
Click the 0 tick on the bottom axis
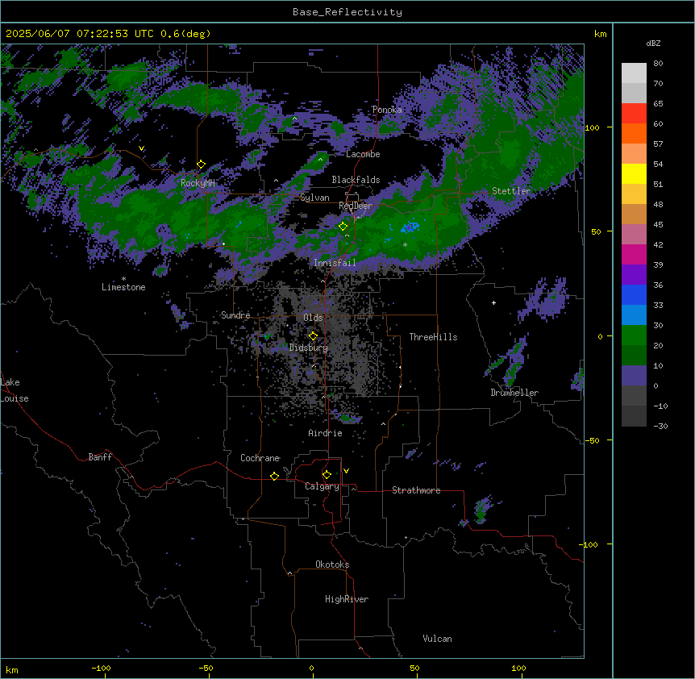[x=311, y=668]
